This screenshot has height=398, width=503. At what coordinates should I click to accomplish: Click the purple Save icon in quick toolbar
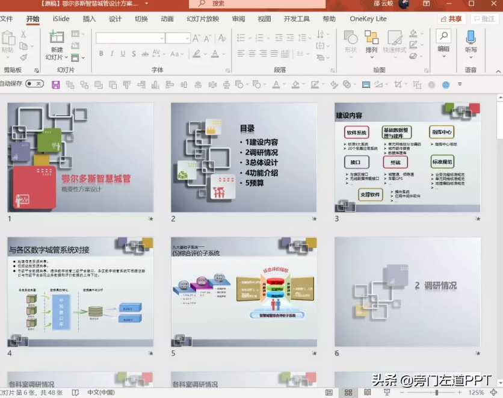(x=56, y=85)
